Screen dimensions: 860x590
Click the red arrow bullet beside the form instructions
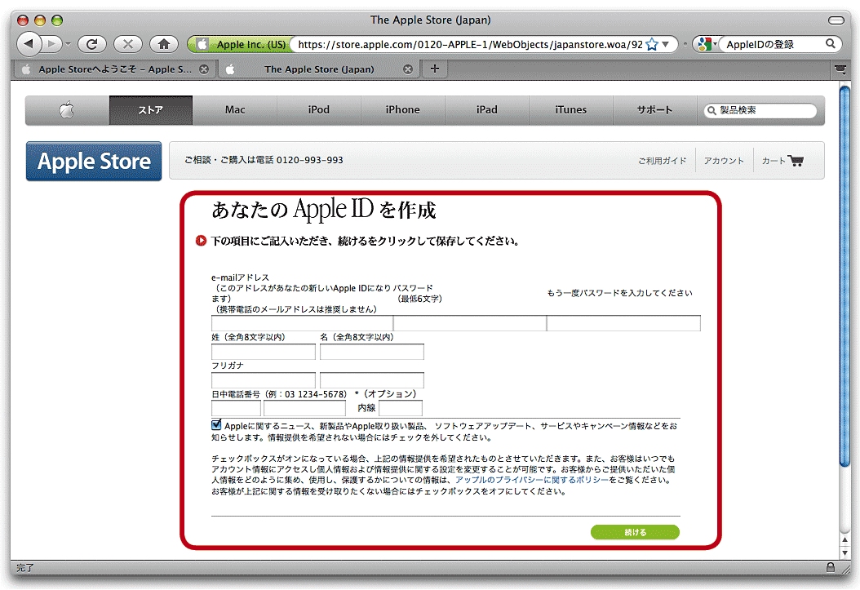click(x=202, y=241)
